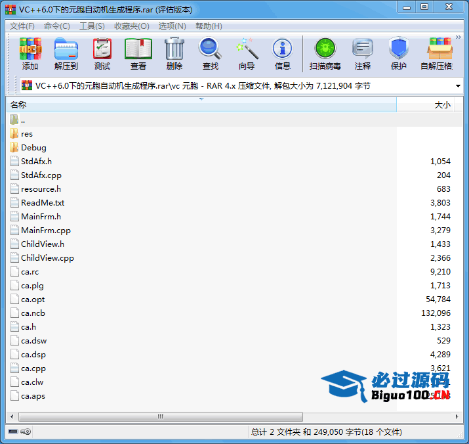
Task: Click the Protect (保护) shield icon
Action: [399, 54]
